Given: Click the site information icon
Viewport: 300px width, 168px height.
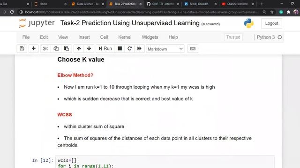Looking at the screenshot, I should coord(21,12).
